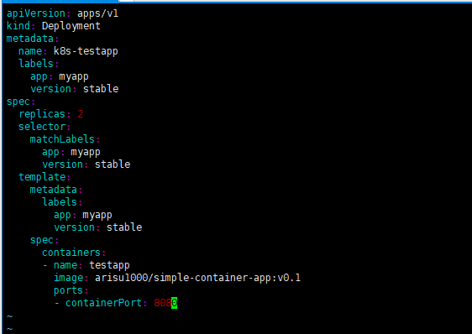Click the stable value under matchLabels
This screenshot has width=472, height=334.
point(113,164)
